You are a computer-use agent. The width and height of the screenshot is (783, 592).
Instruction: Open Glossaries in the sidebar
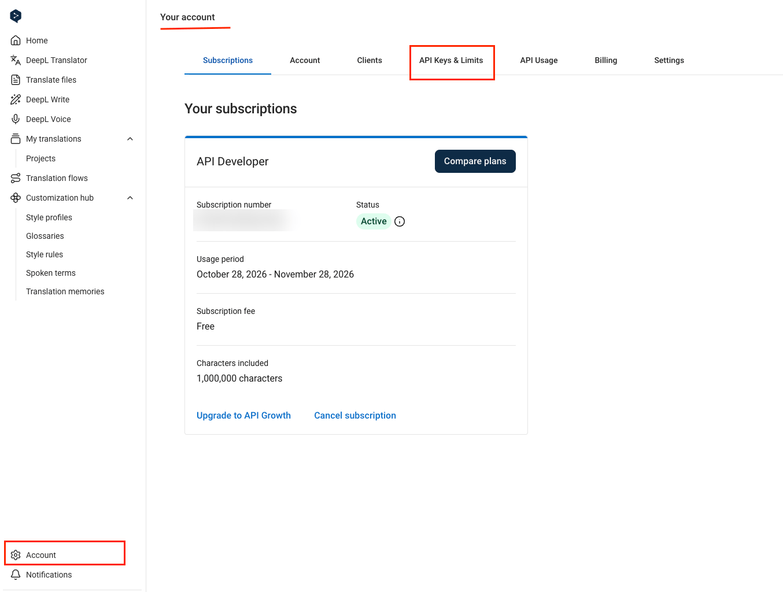pyautogui.click(x=45, y=236)
